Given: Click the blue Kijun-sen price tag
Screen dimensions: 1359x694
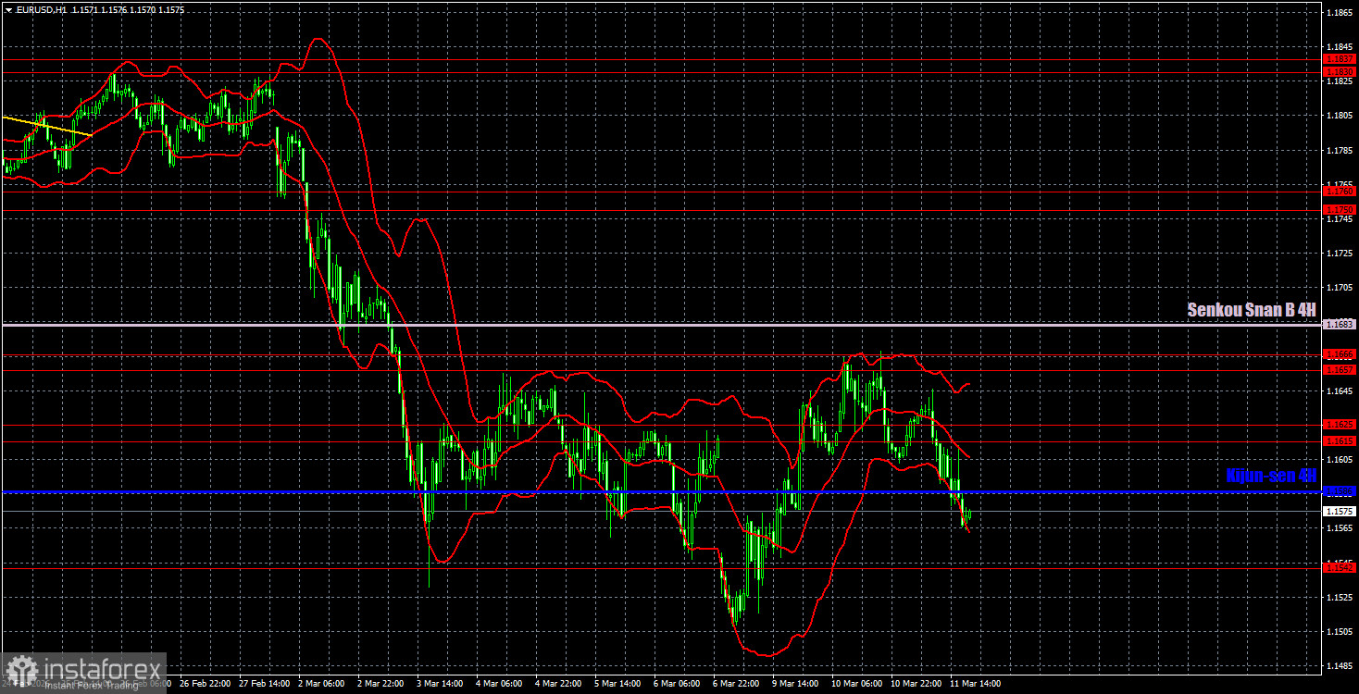Looking at the screenshot, I should click(x=1340, y=491).
